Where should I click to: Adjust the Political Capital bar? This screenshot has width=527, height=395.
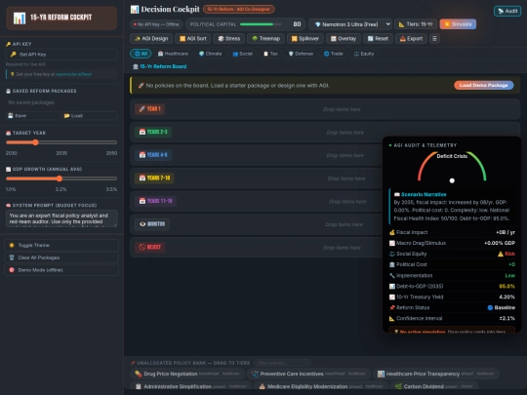pyautogui.click(x=261, y=24)
